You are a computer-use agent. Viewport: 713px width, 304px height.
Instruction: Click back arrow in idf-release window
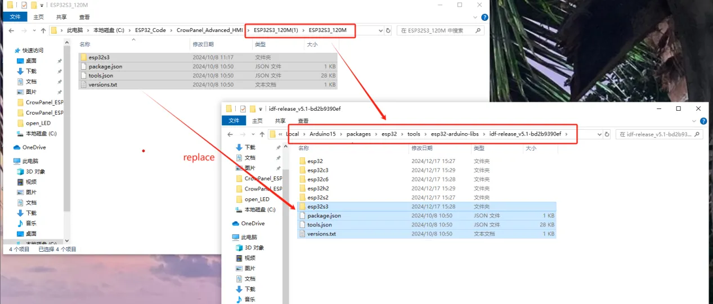pyautogui.click(x=230, y=134)
